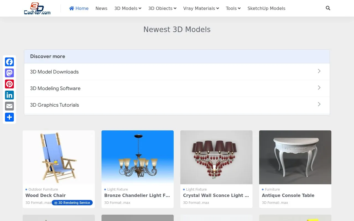The height and width of the screenshot is (221, 354).
Task: Click the CadNav.com 3D logo
Action: [37, 8]
